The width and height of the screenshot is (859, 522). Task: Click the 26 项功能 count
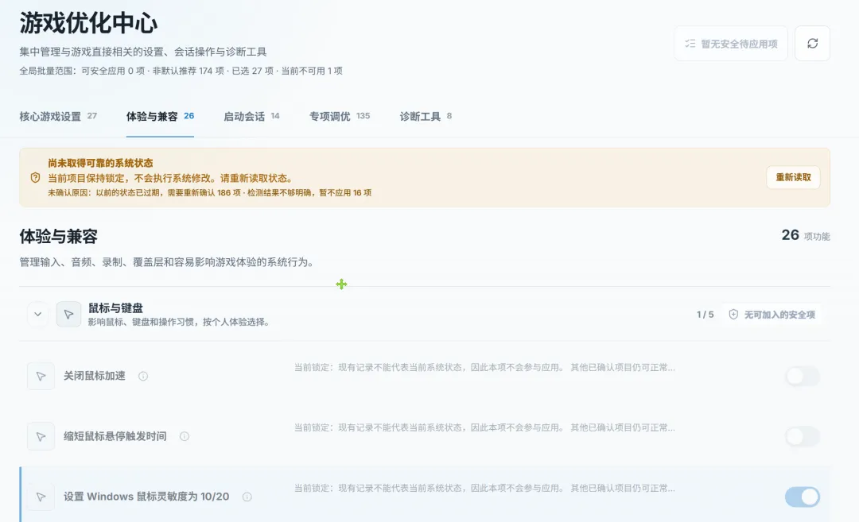pyautogui.click(x=805, y=235)
